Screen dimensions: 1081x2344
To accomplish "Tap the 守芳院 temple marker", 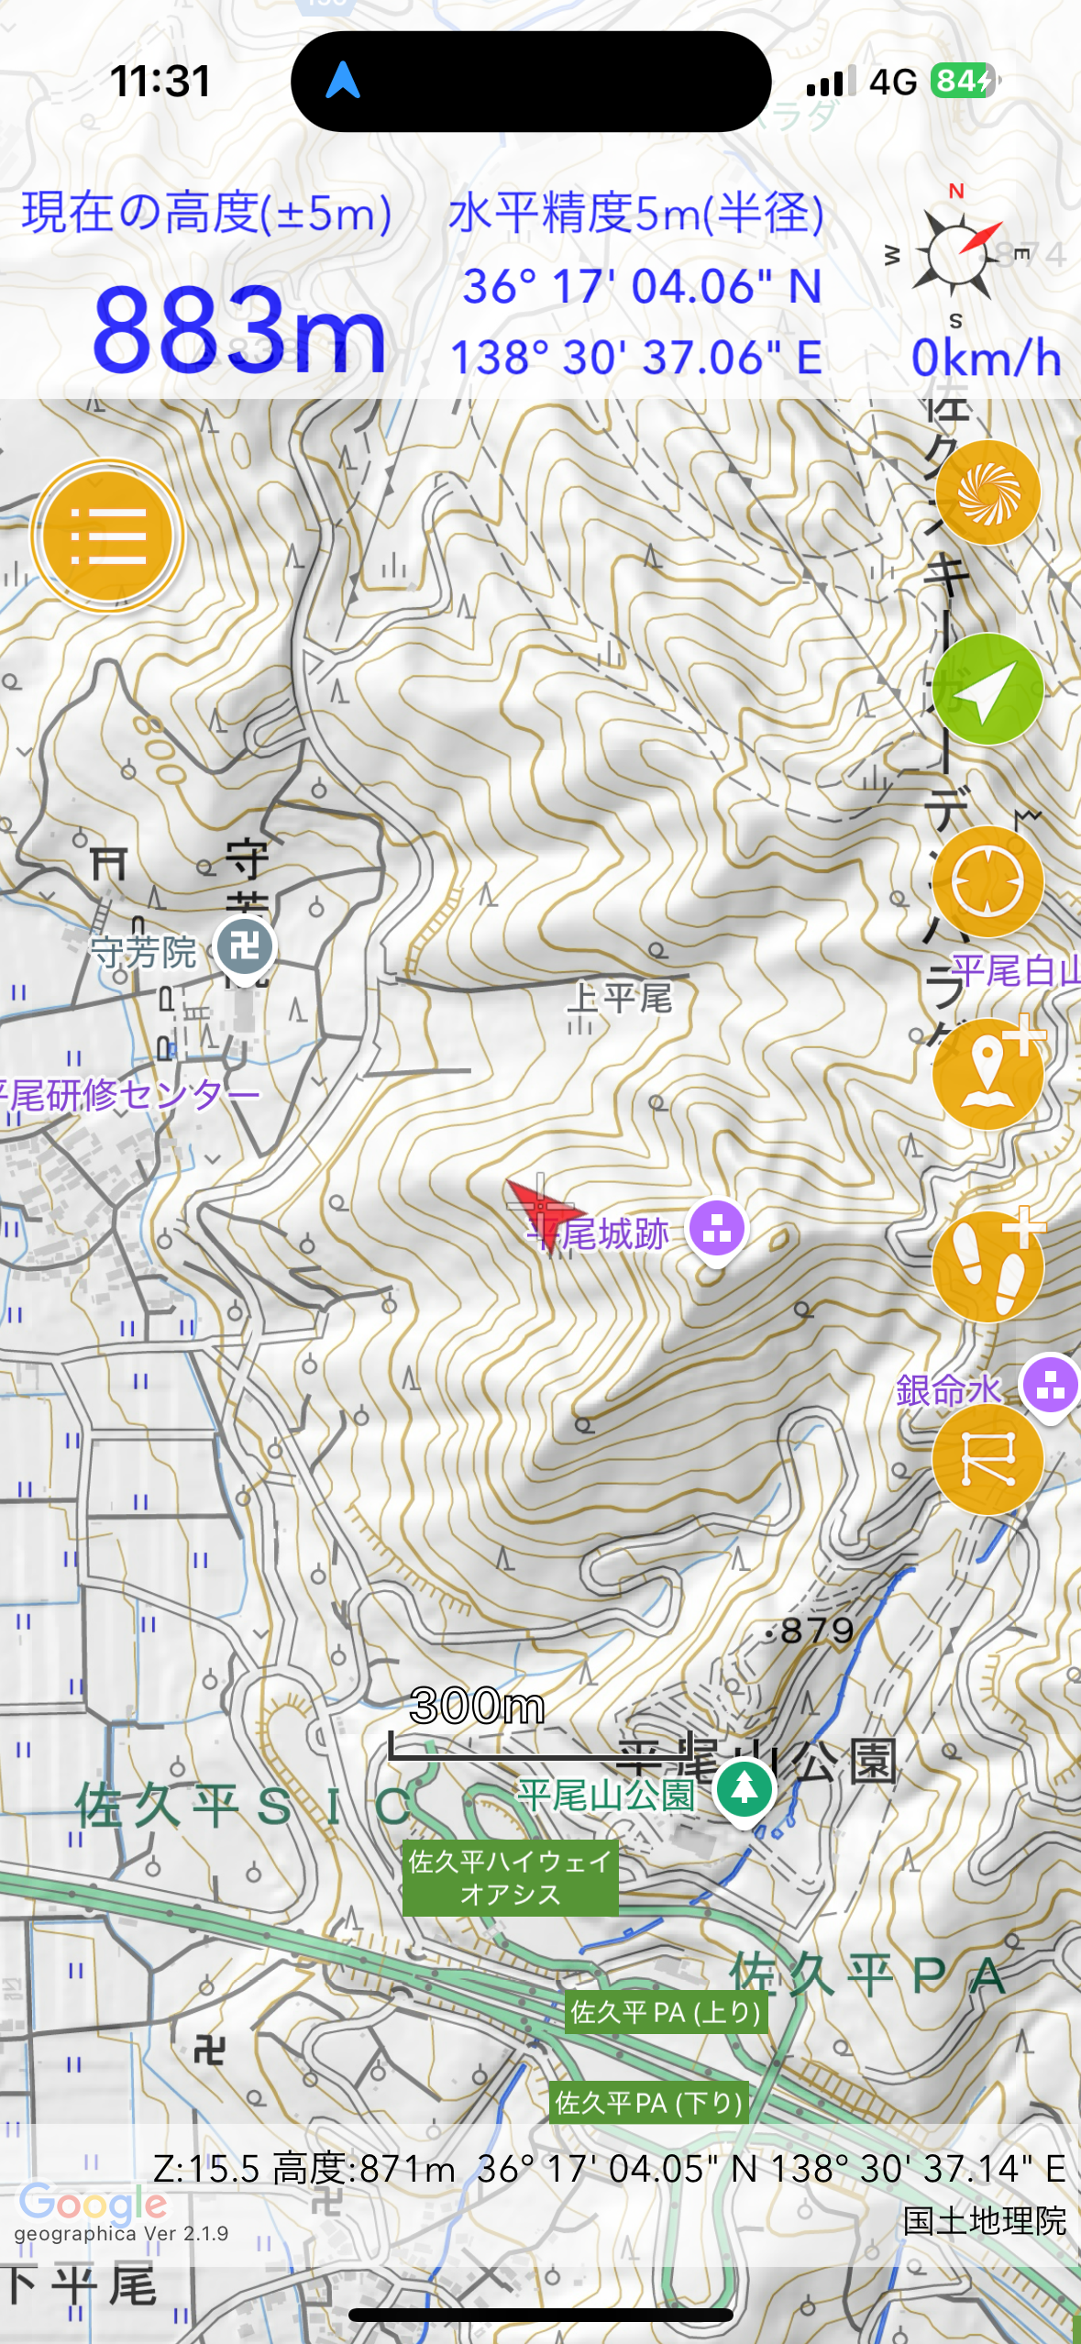I will (244, 949).
